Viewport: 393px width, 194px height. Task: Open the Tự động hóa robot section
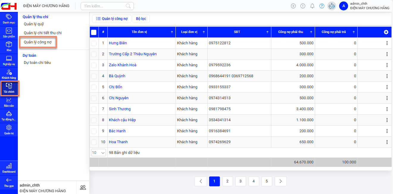9,116
